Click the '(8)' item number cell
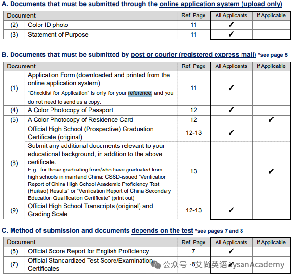 14,163
